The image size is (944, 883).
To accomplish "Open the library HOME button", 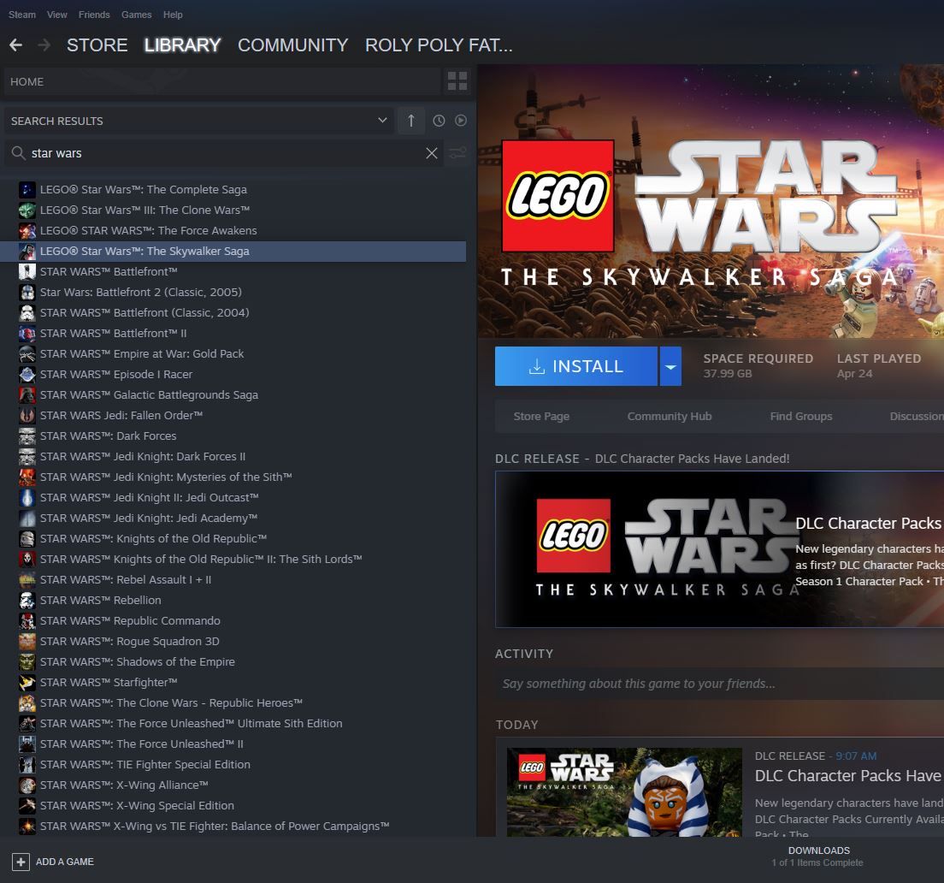I will click(x=222, y=81).
